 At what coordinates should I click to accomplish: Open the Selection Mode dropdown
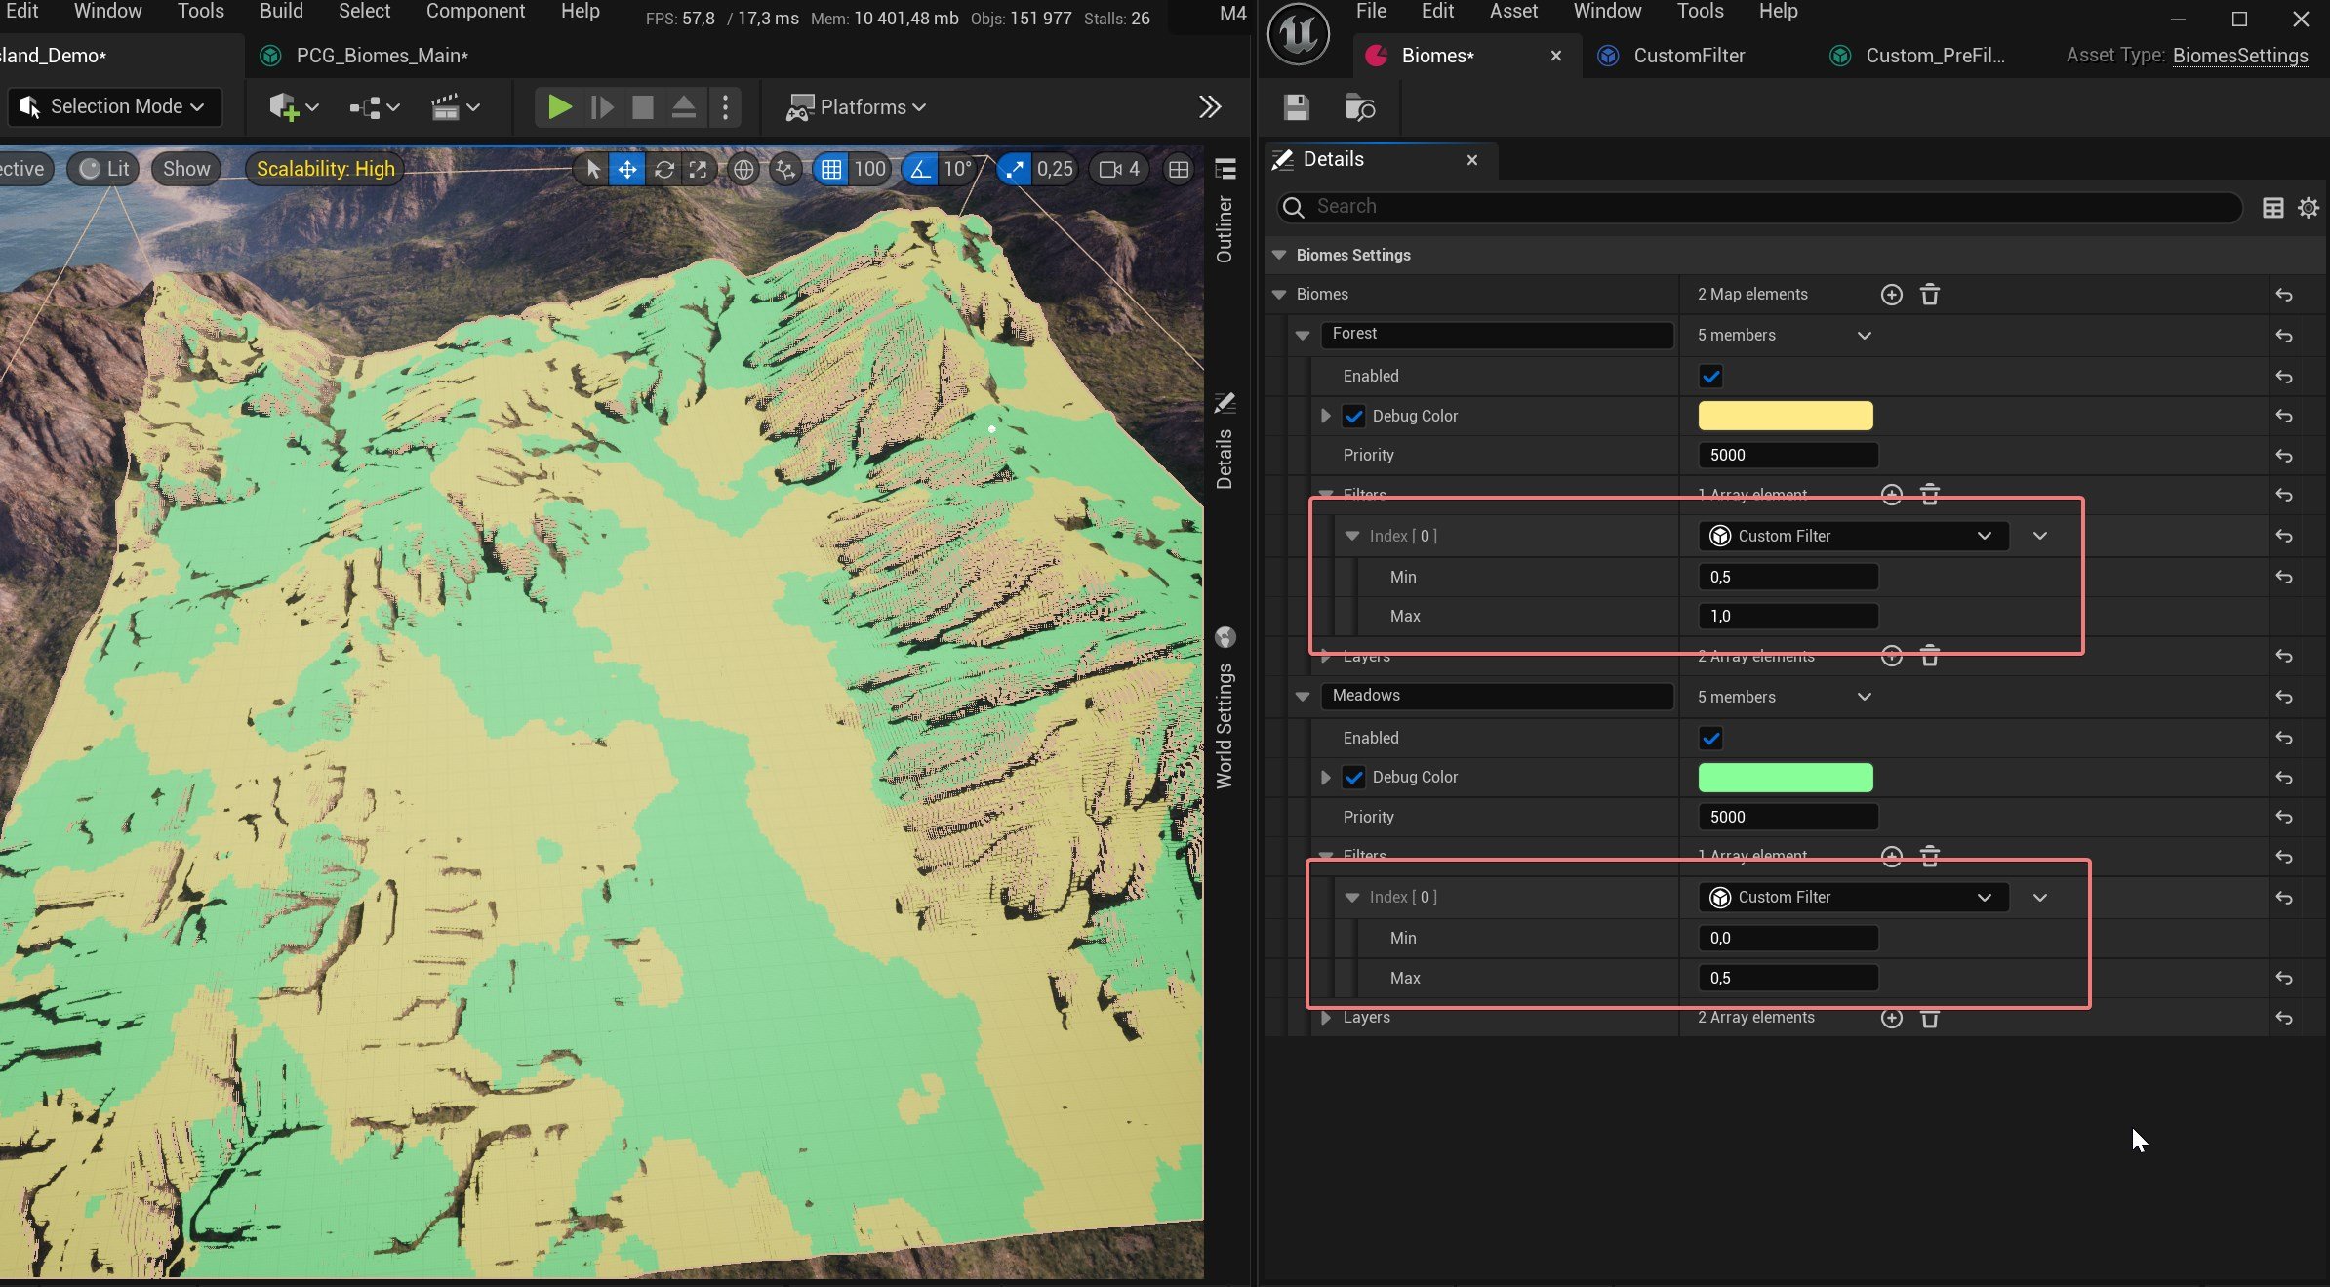114,107
